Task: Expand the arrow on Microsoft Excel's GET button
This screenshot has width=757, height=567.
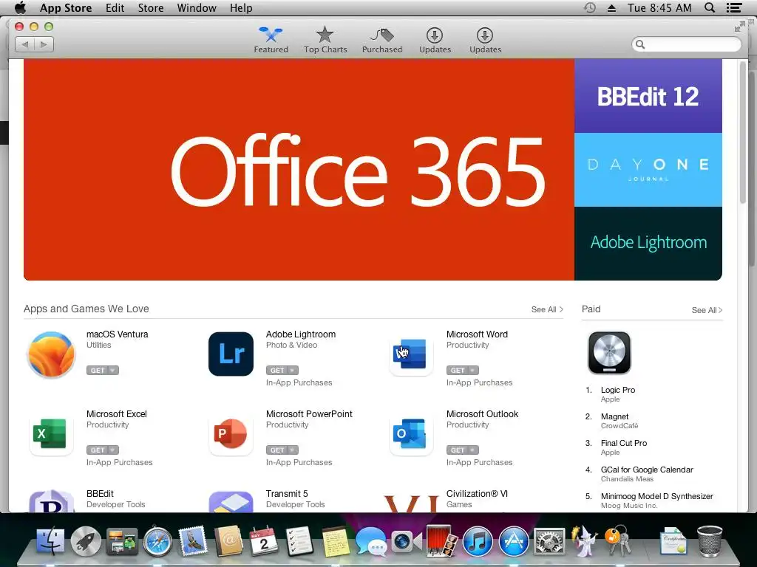Action: click(113, 450)
